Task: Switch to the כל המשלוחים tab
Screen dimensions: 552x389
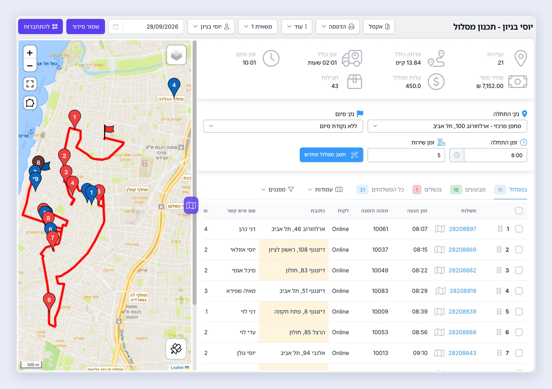Action: pyautogui.click(x=380, y=190)
